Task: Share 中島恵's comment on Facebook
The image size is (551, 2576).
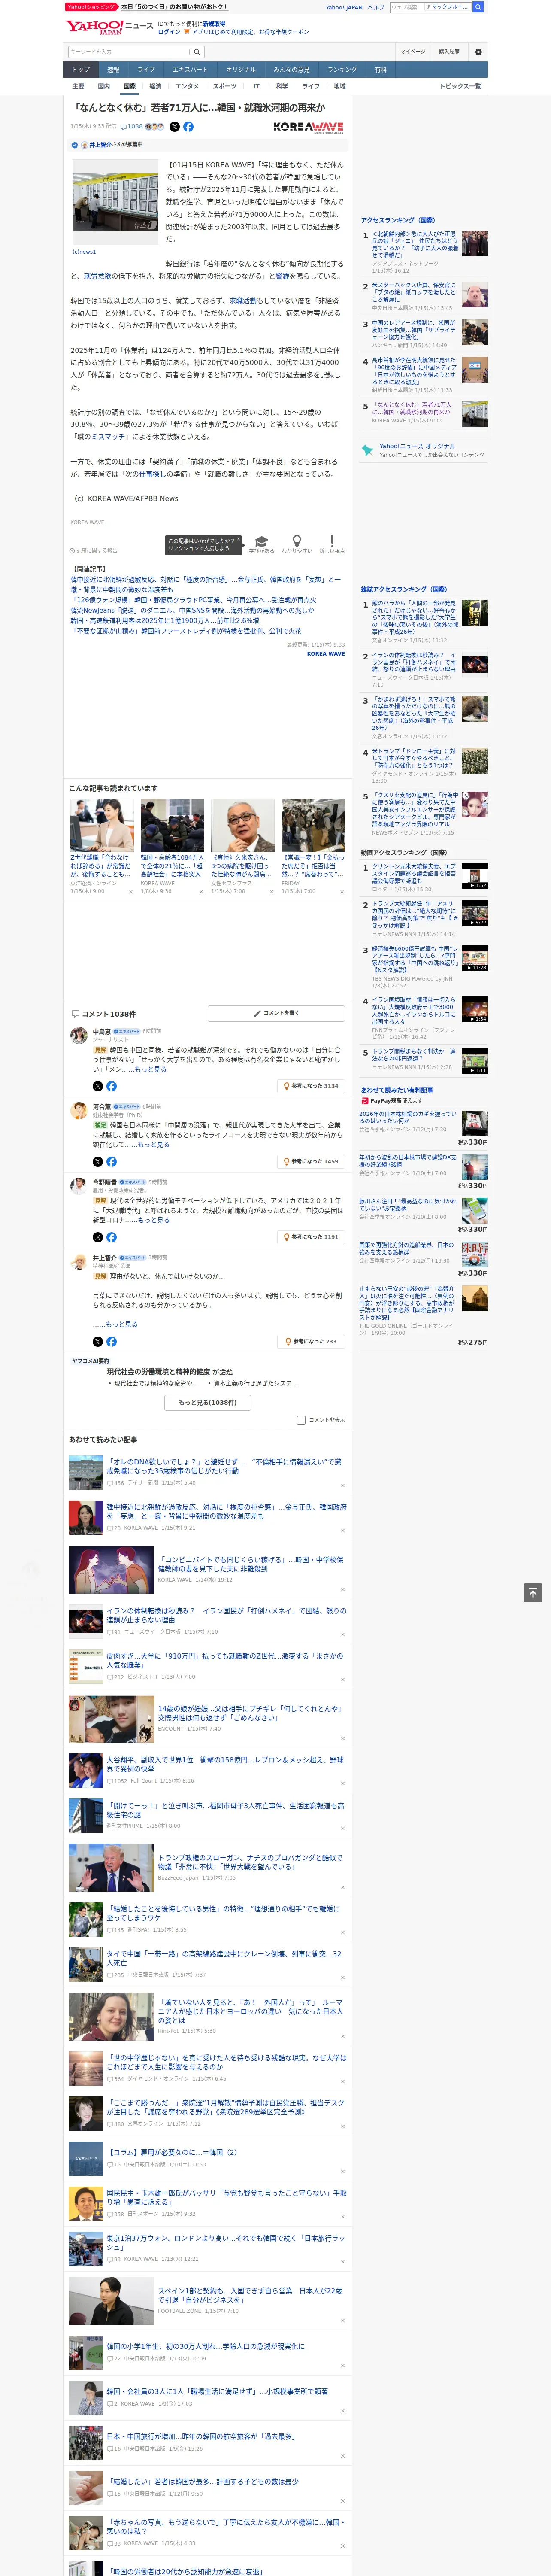Action: click(x=111, y=1086)
